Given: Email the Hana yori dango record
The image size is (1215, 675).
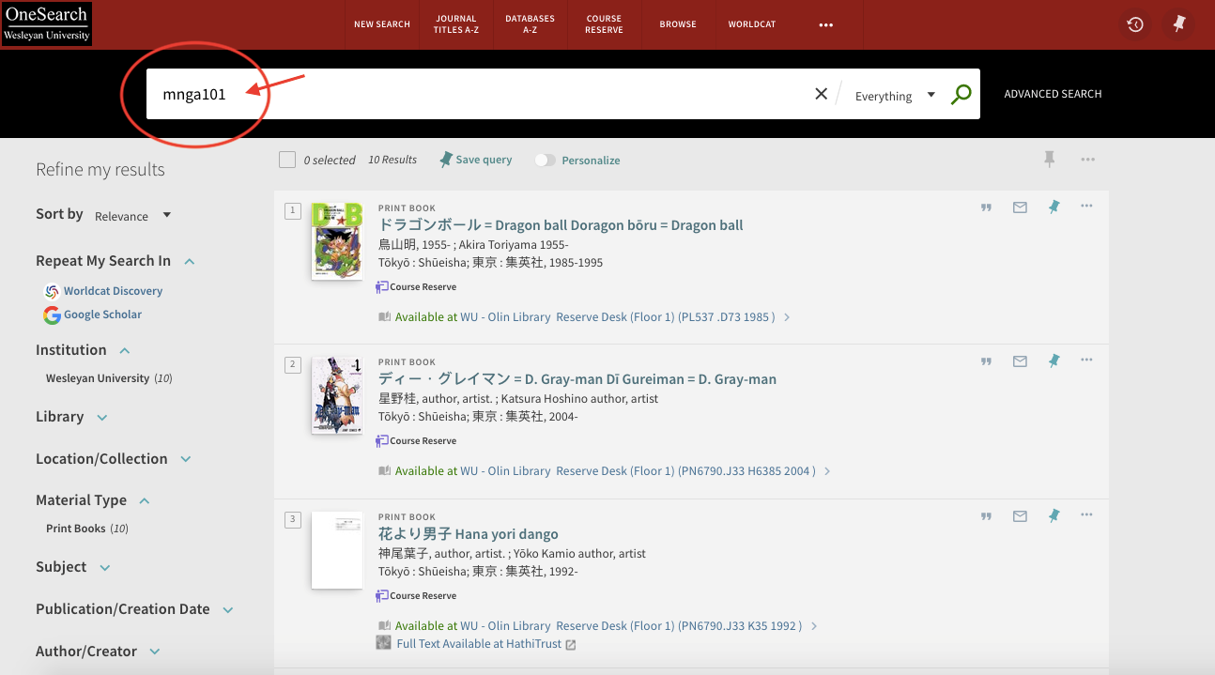Looking at the screenshot, I should [x=1020, y=516].
